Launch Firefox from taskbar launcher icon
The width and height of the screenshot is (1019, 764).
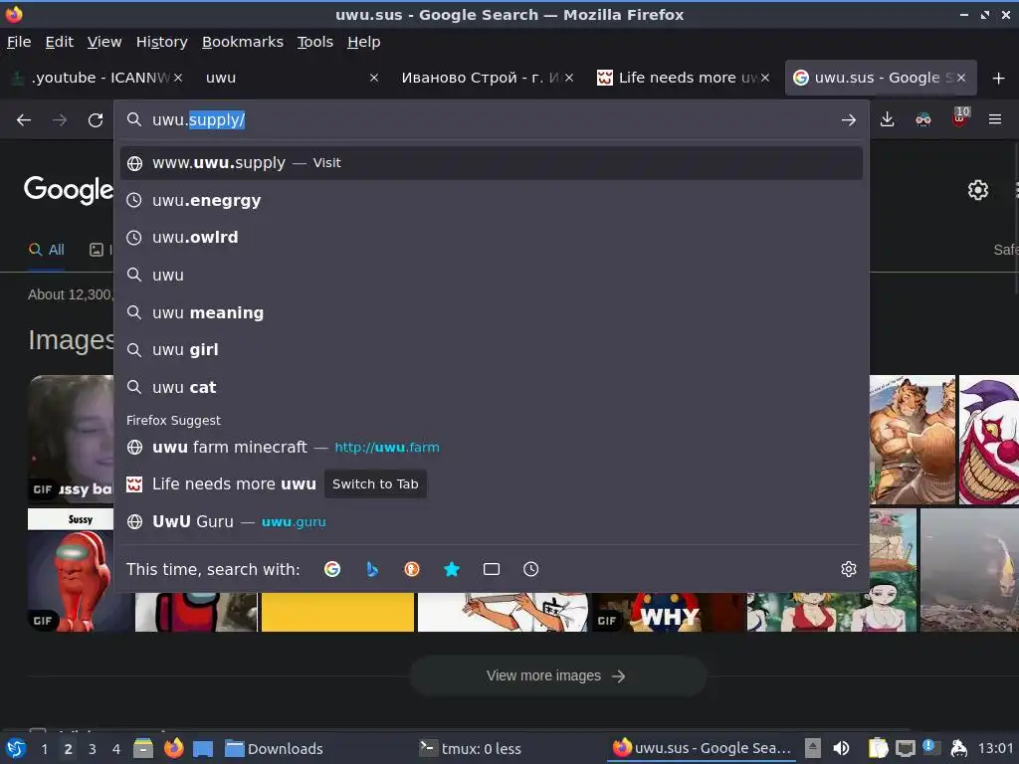[x=173, y=748]
